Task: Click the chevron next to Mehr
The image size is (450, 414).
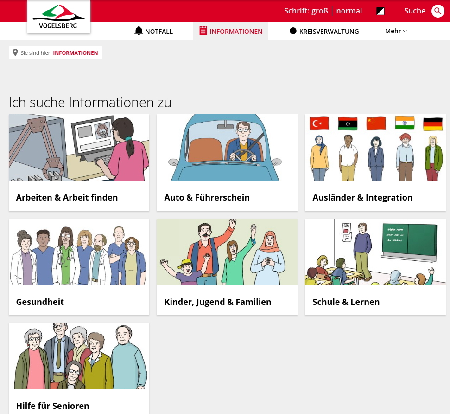Action: [406, 31]
